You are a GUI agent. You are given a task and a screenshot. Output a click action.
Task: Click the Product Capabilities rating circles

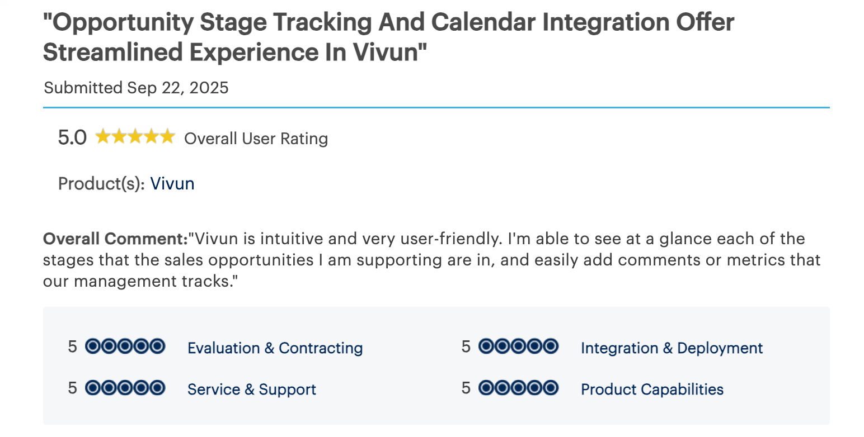[x=519, y=388]
